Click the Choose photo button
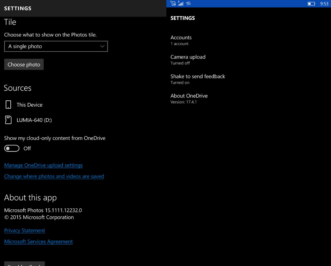Screen dimensions: 331x266 (24, 64)
